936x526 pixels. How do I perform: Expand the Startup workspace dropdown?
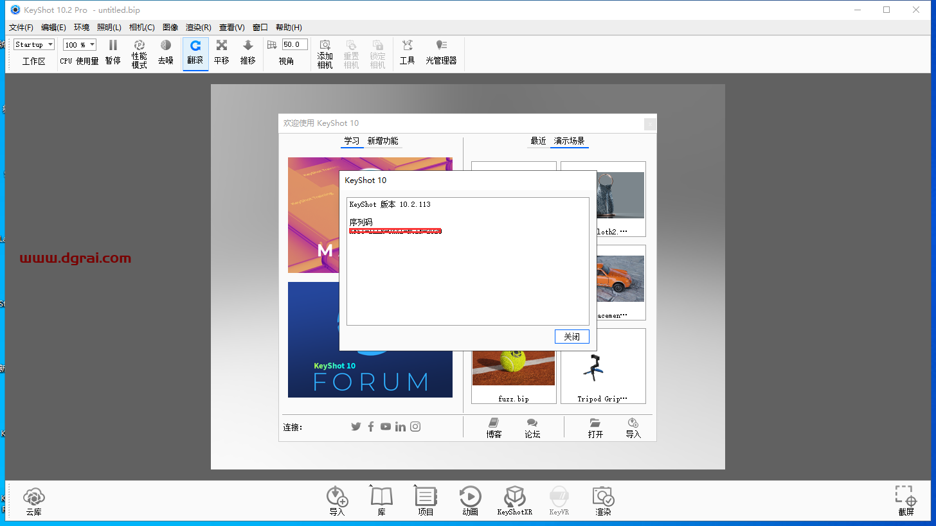[34, 44]
